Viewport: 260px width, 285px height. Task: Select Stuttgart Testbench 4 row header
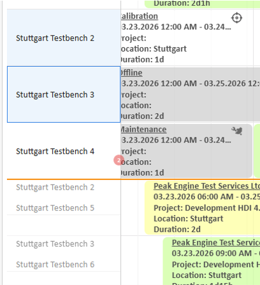[x=64, y=151]
